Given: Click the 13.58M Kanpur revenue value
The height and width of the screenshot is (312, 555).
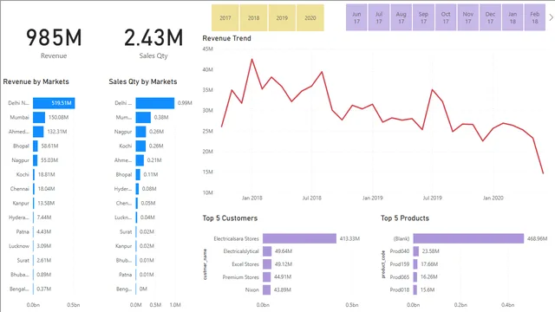Looking at the screenshot, I should 46,203.
